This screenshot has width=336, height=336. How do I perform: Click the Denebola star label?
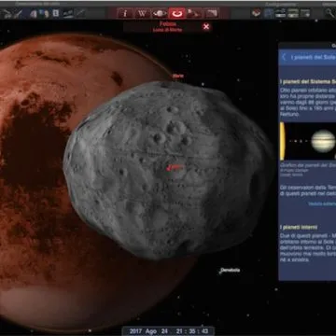[231, 270]
